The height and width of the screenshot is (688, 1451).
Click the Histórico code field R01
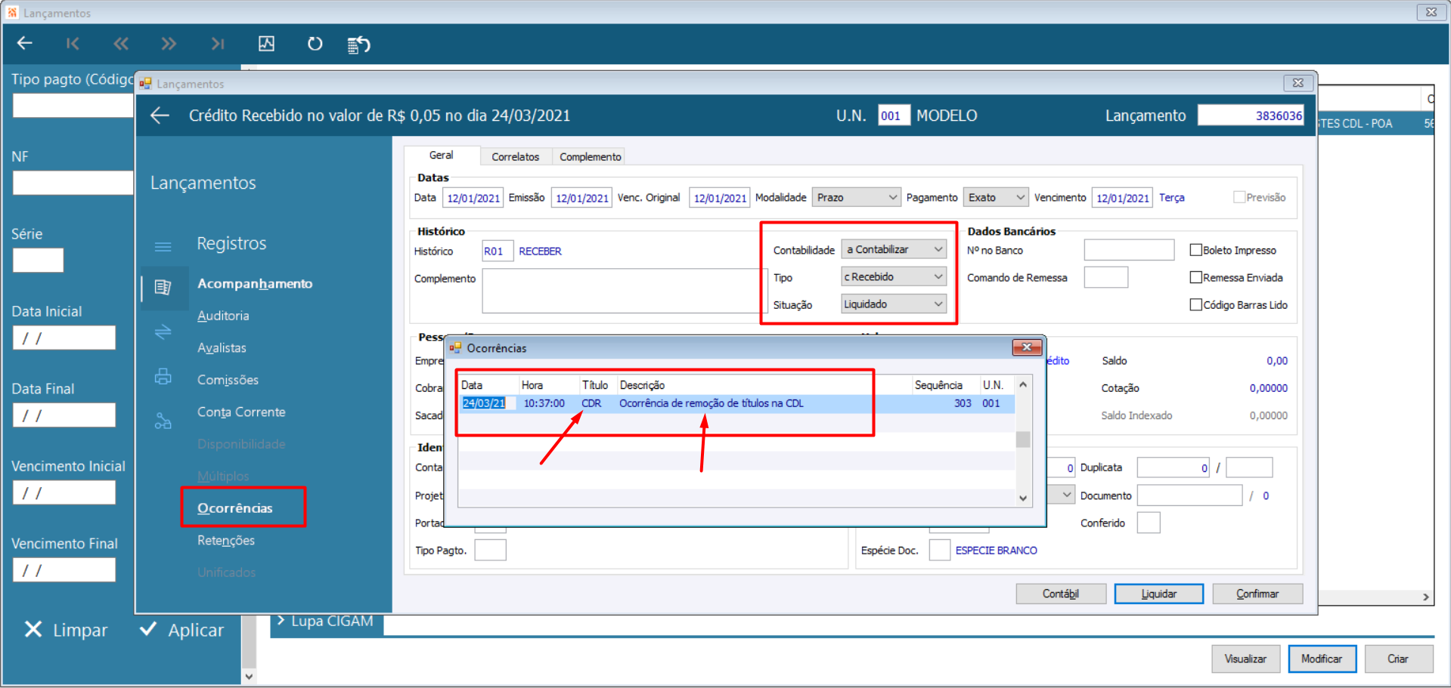[x=498, y=251]
